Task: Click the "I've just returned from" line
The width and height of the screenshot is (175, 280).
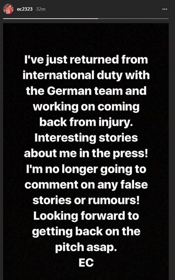Action: pos(86,60)
